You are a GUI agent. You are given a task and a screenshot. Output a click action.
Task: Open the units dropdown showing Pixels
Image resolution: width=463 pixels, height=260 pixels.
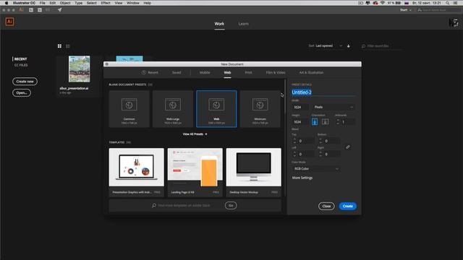pos(334,107)
